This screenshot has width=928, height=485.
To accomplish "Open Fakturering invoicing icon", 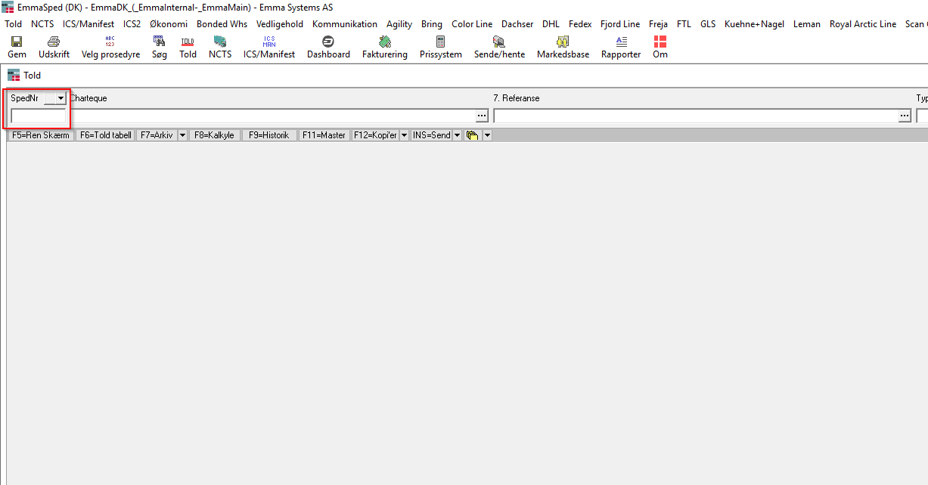I will (x=384, y=42).
